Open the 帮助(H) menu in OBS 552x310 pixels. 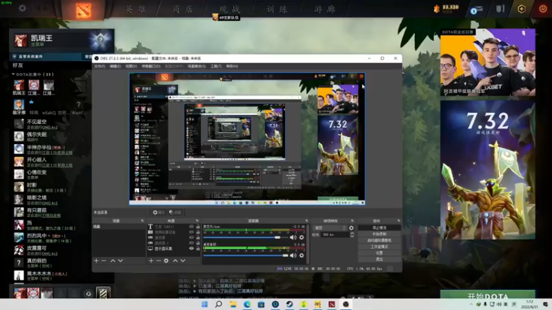click(232, 66)
